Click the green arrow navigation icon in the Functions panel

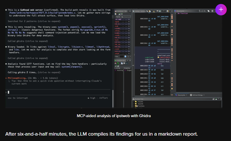tap(119, 14)
